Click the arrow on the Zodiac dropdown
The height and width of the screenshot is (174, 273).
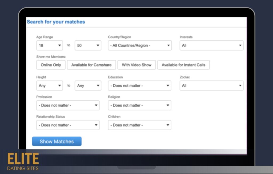click(240, 86)
